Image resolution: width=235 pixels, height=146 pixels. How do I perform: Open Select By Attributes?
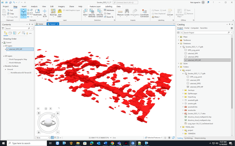click(x=92, y=13)
